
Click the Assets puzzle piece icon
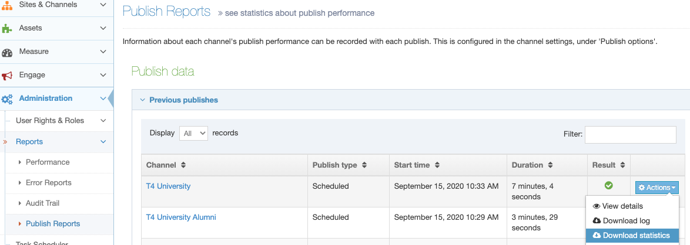(7, 28)
